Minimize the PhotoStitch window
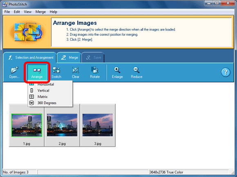Viewport: 237px width, 177px height. tap(209, 3)
